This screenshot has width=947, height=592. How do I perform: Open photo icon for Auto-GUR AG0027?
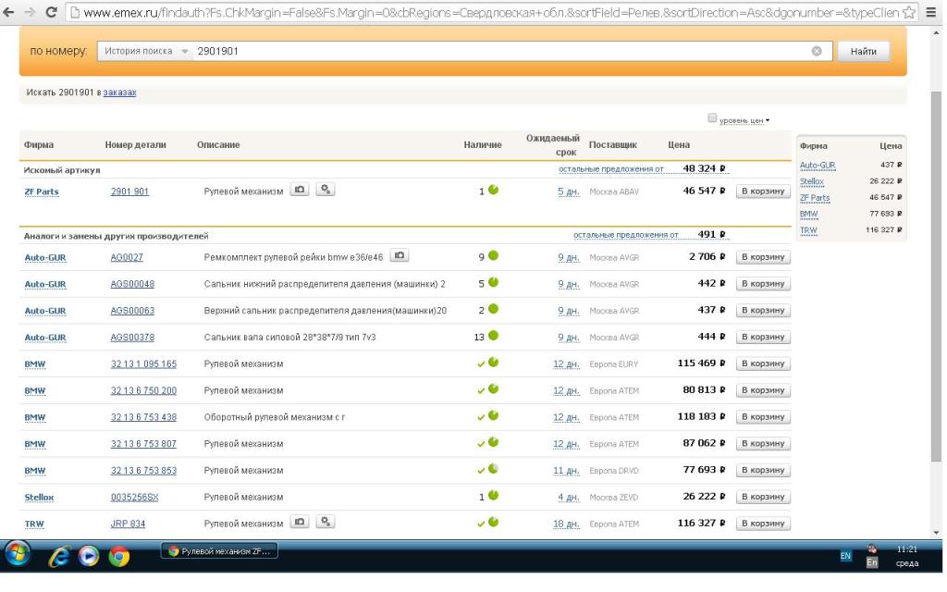tap(400, 255)
